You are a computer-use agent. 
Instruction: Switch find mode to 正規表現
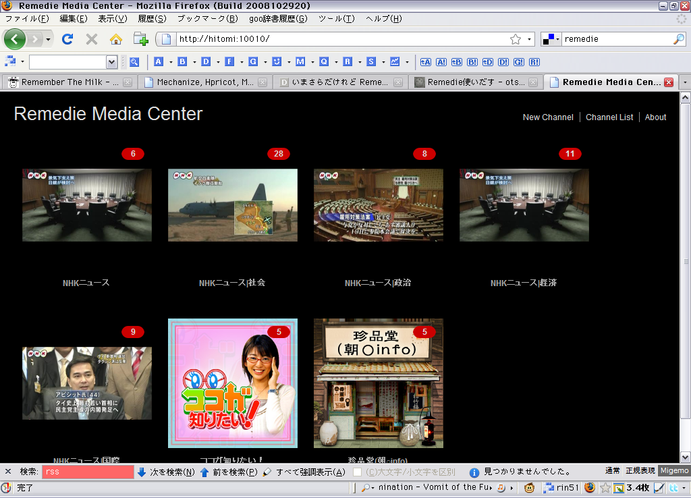pyautogui.click(x=640, y=471)
